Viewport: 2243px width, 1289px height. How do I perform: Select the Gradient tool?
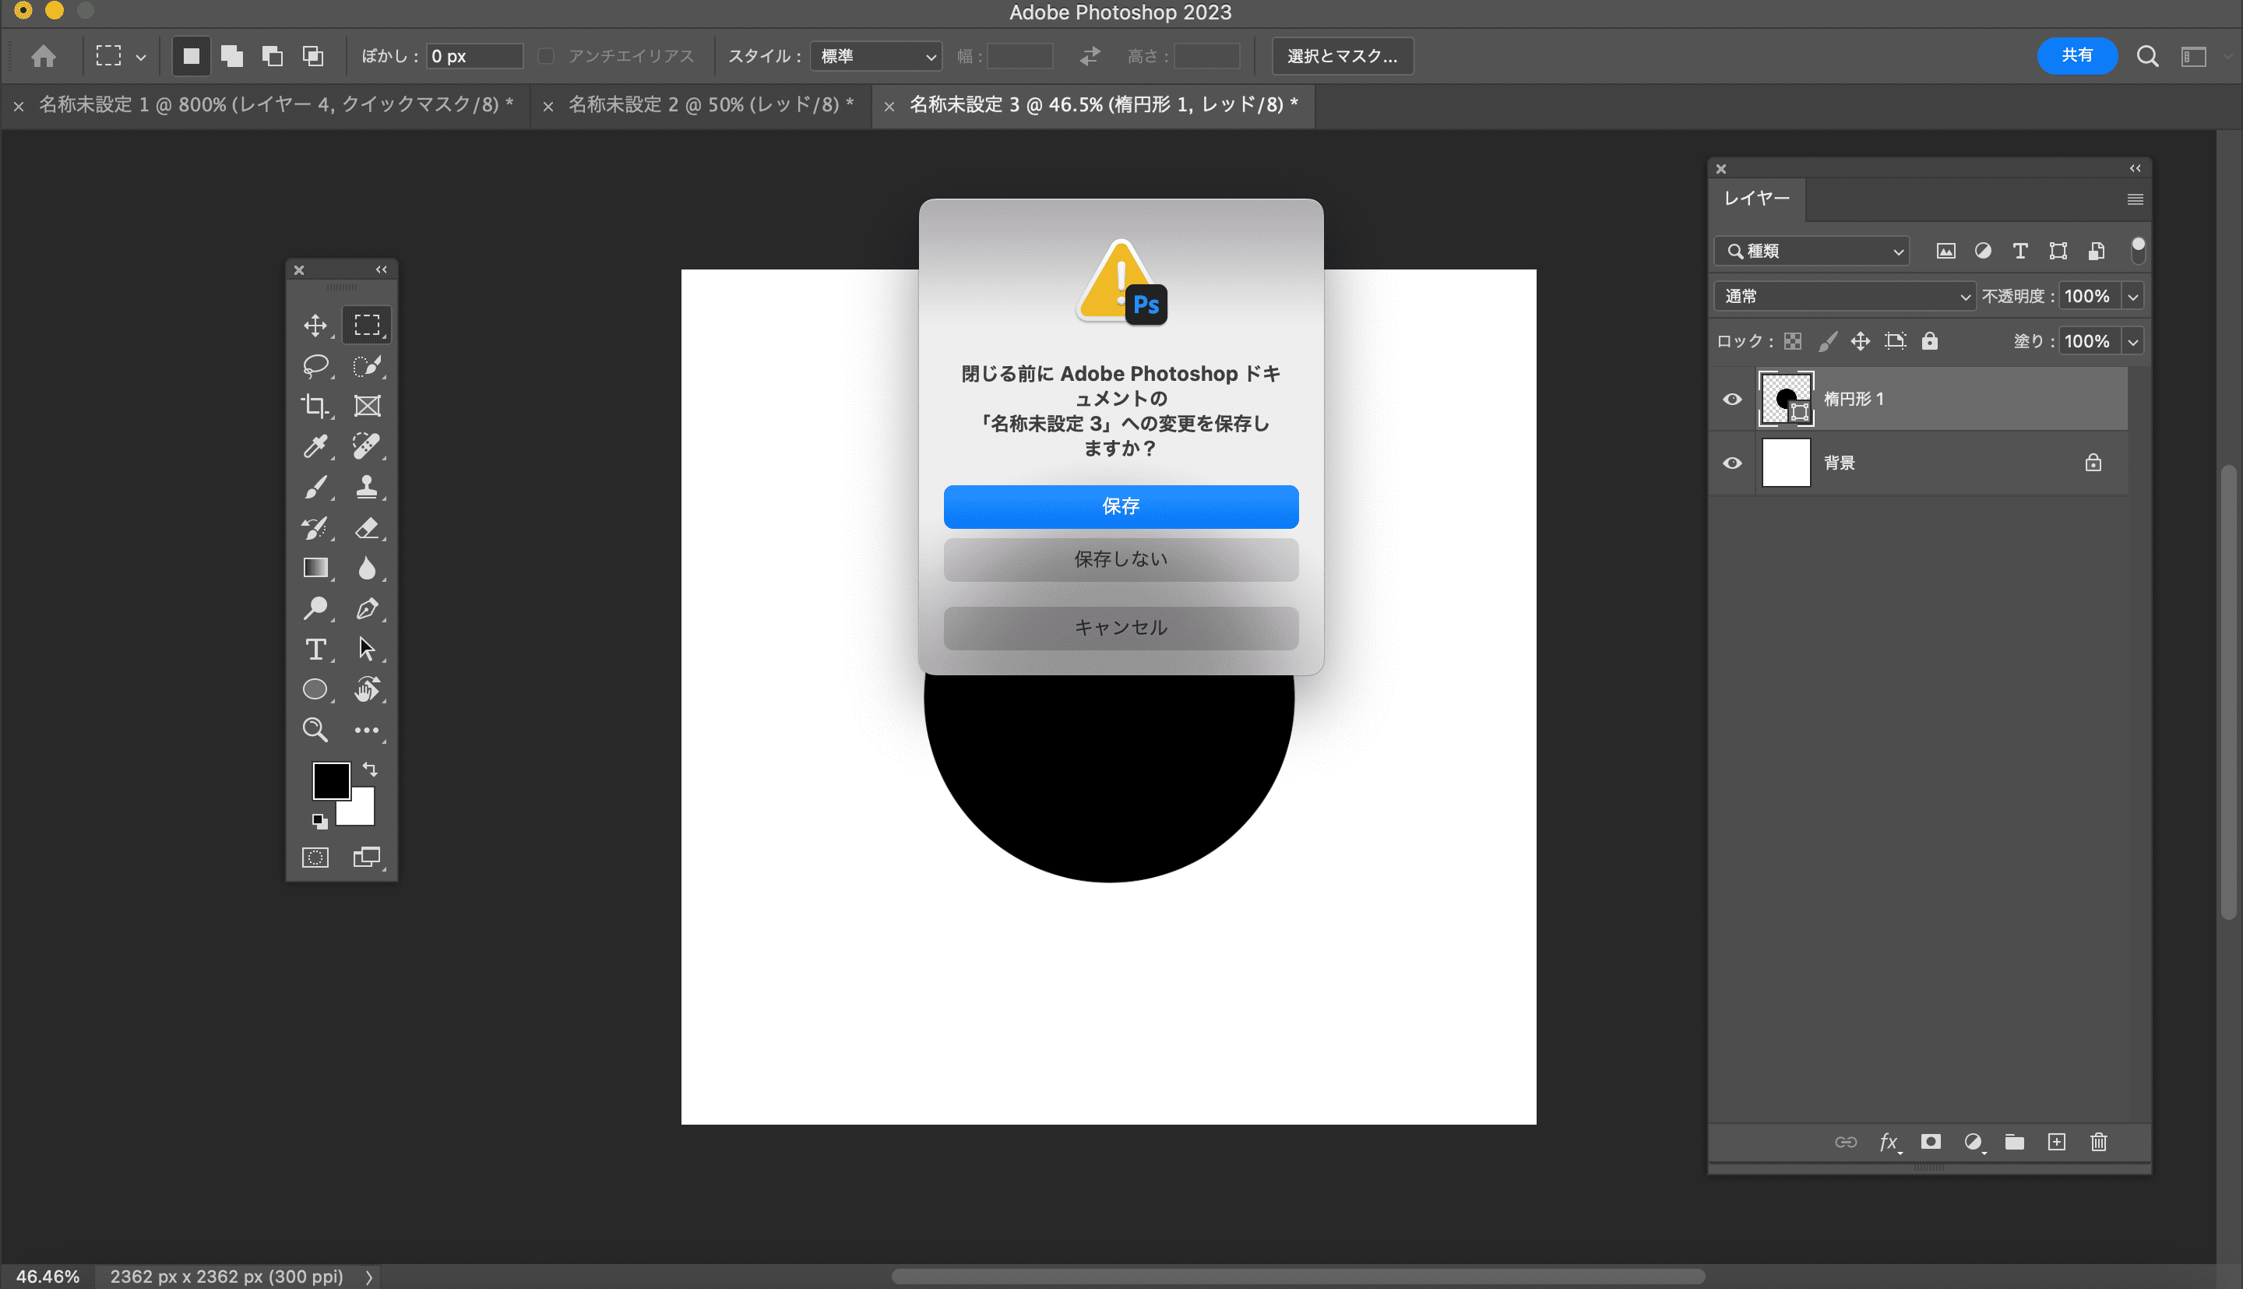[315, 568]
